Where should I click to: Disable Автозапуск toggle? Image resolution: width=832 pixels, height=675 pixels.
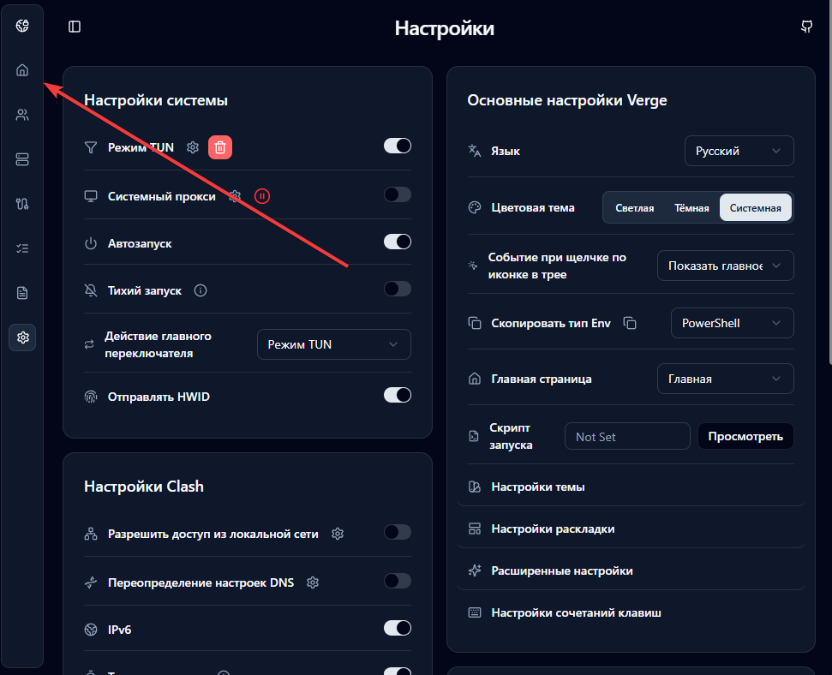point(397,242)
